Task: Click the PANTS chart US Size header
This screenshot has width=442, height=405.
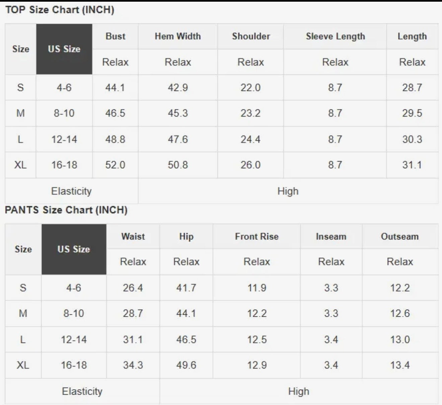Action: 74,249
